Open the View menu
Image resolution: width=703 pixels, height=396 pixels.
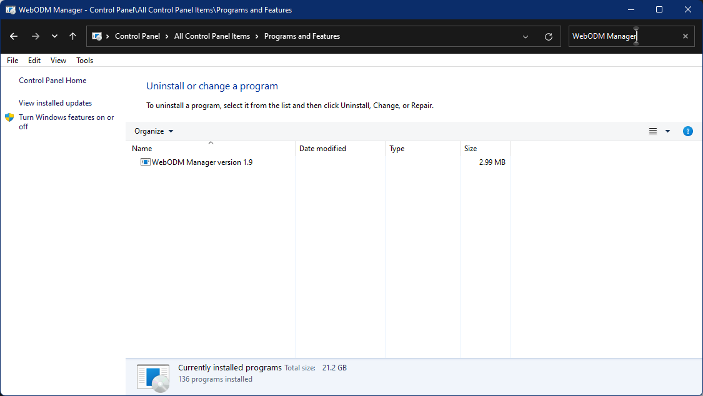coord(58,60)
